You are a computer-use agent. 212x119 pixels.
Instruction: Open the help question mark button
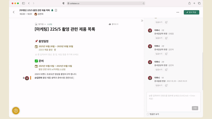[x=16, y=111]
